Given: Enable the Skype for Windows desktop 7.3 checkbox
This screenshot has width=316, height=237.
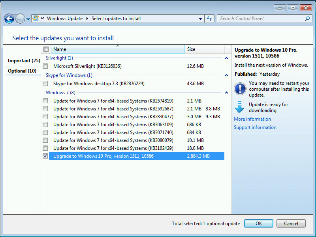Looking at the screenshot, I should click(x=45, y=84).
